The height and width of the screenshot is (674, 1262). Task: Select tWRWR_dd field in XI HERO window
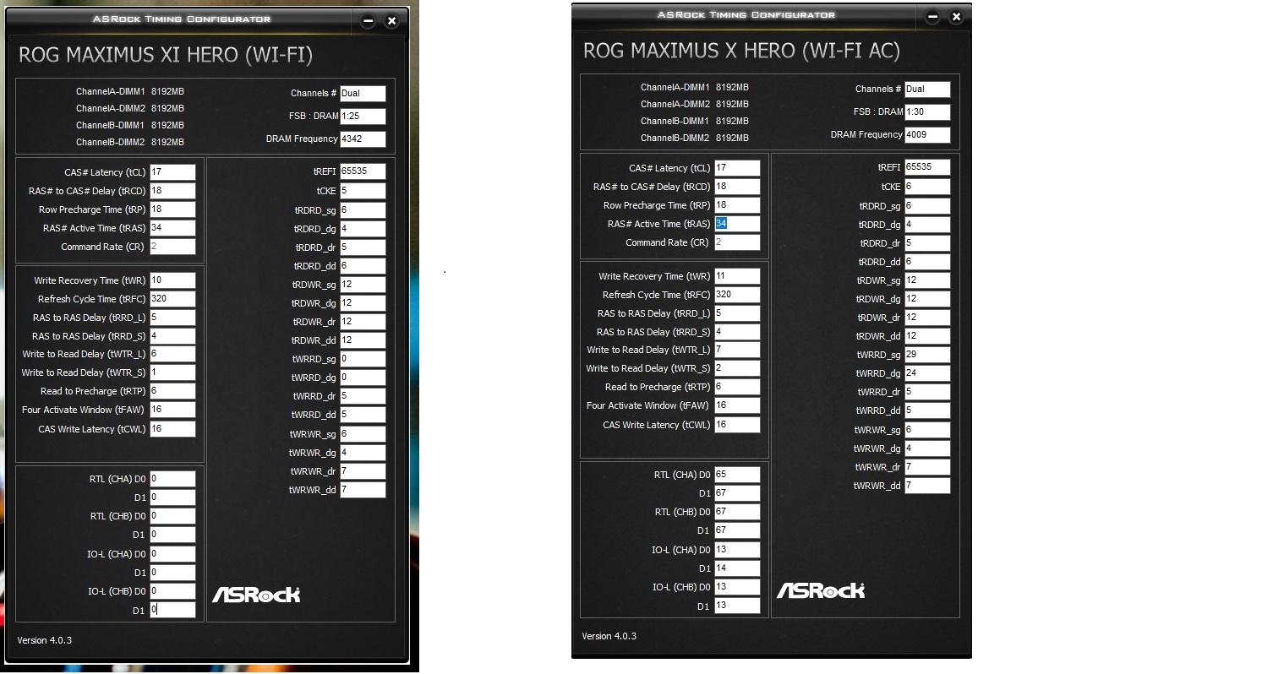(x=363, y=490)
